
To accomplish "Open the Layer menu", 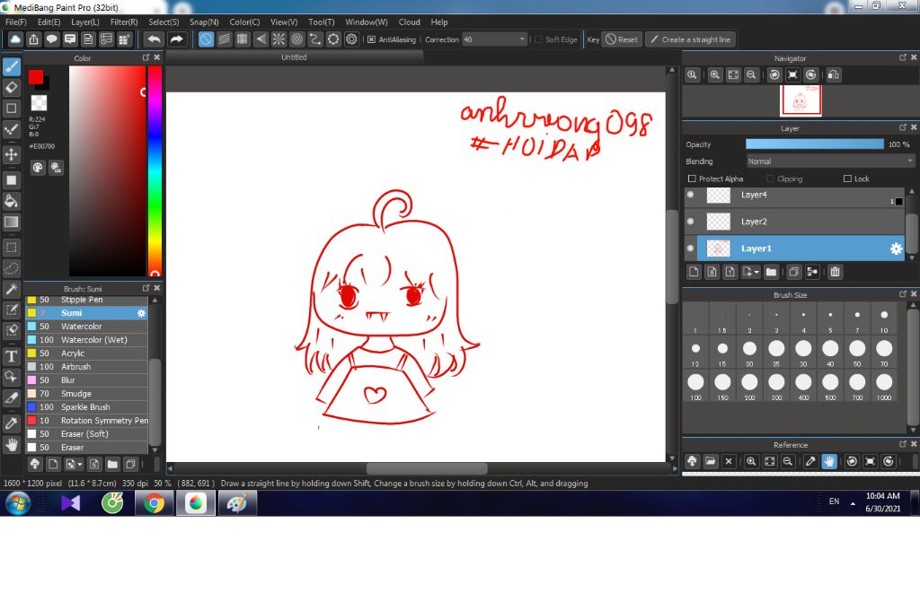I will (x=85, y=22).
